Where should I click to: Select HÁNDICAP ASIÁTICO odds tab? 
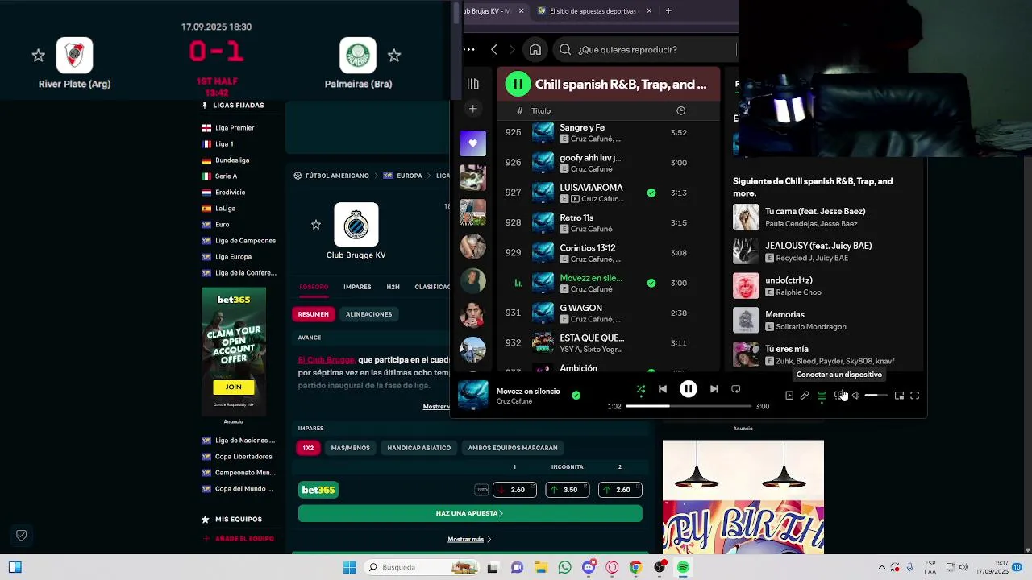point(418,448)
